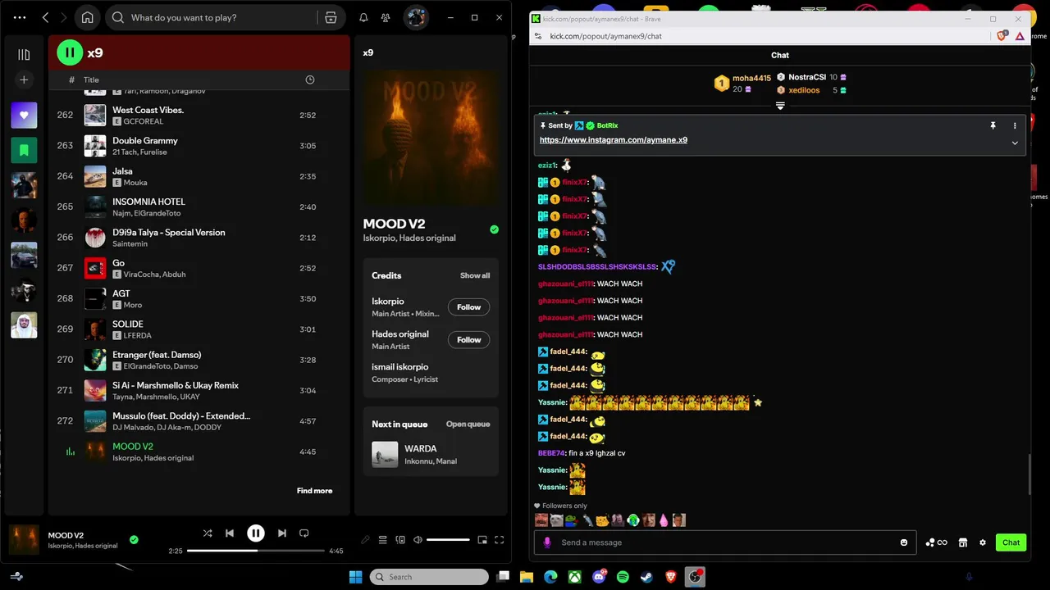
Task: Pause the x9 playlist with the green header button
Action: (x=70, y=52)
